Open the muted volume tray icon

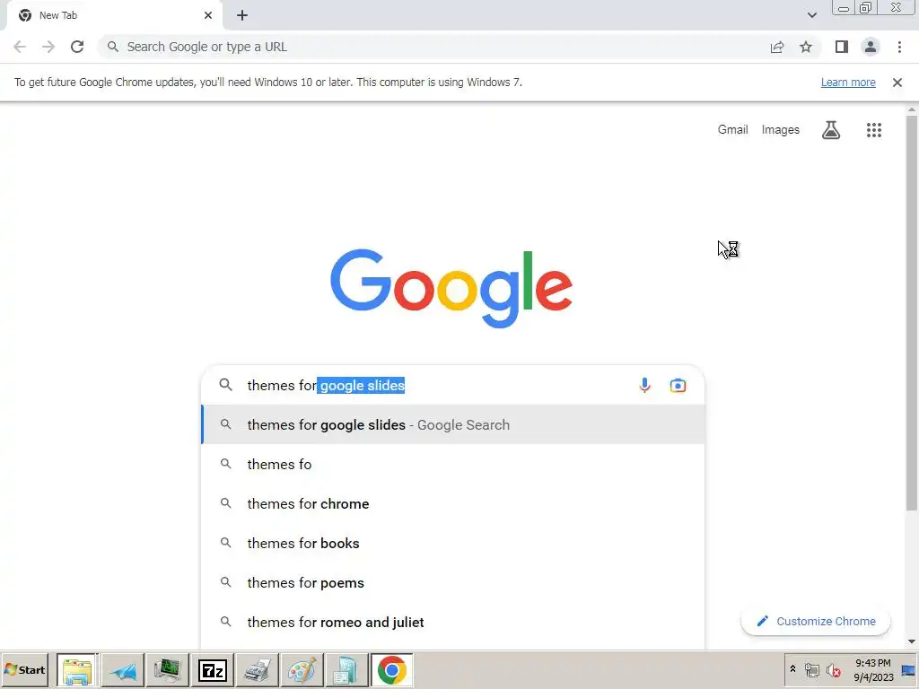(x=833, y=669)
